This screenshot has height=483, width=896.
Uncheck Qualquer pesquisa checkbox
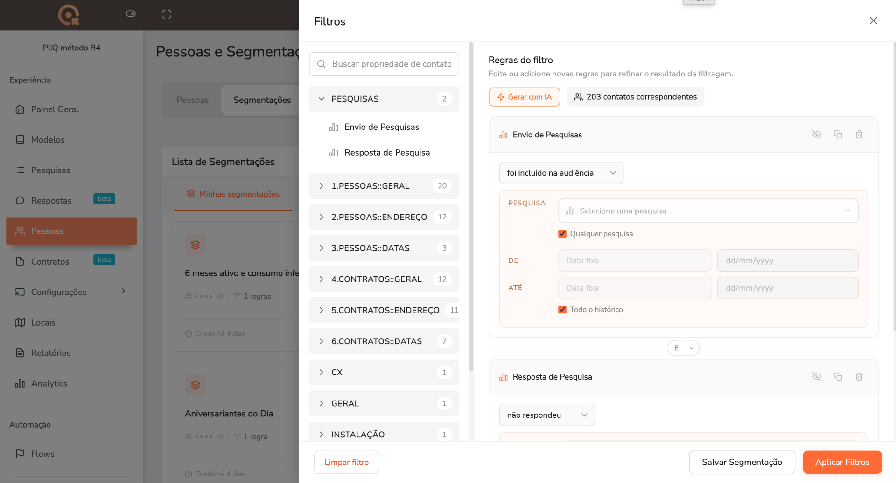pos(562,234)
